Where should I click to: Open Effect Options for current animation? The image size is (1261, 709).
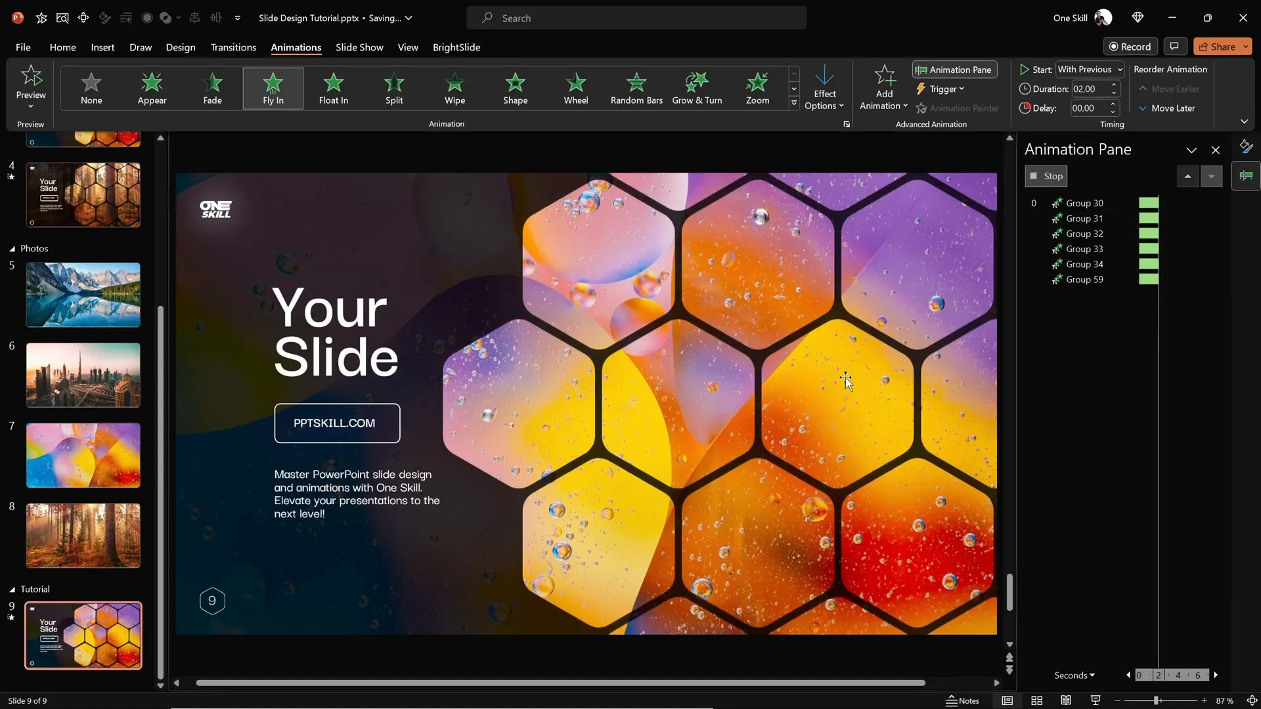pyautogui.click(x=825, y=88)
